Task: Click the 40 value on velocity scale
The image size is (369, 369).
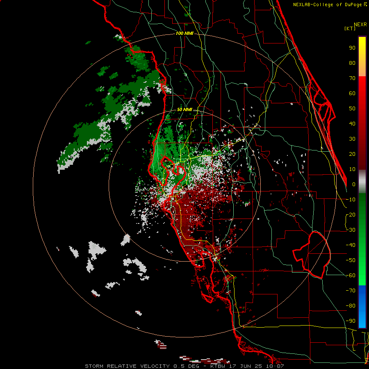Action: click(352, 124)
